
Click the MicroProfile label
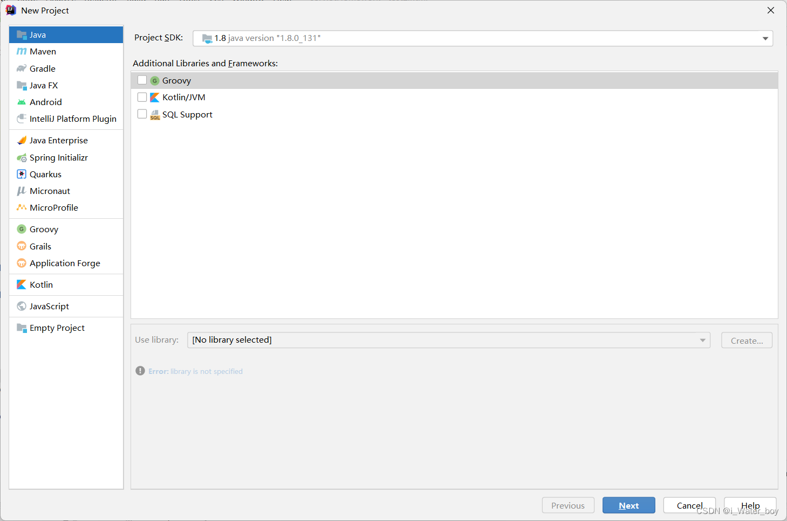tap(54, 207)
